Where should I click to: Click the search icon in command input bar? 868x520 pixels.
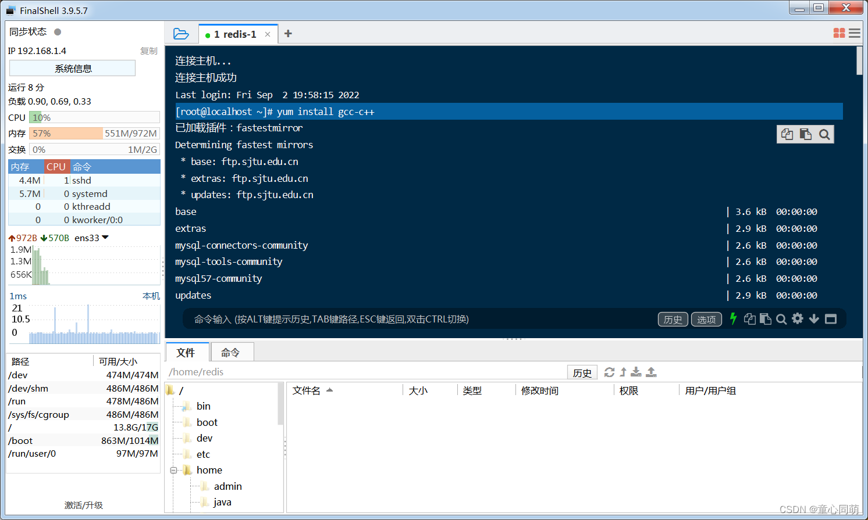click(781, 319)
